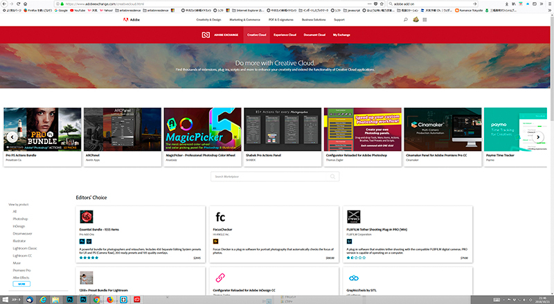Click the downloads arrow in Firefox toolbar
554x304 pixels.
point(507,4)
